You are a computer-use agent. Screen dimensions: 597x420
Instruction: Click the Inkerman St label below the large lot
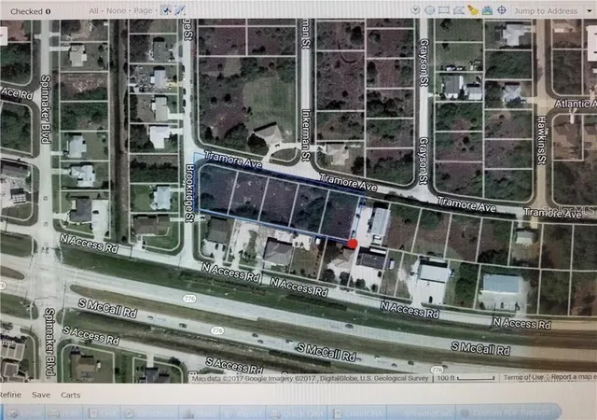pyautogui.click(x=306, y=134)
